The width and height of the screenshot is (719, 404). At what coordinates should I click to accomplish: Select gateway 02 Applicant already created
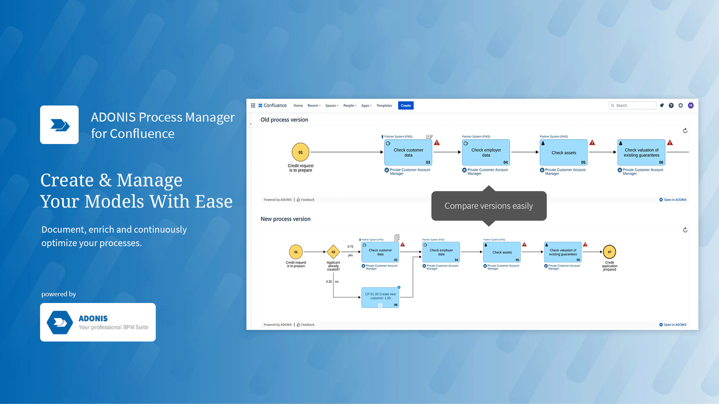coord(333,252)
